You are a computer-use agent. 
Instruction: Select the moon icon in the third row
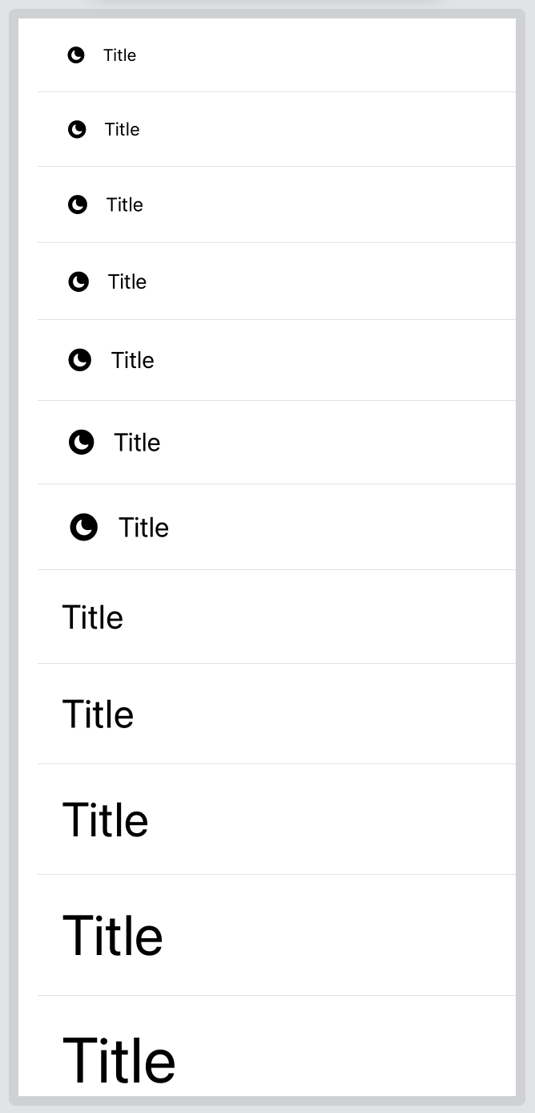77,204
